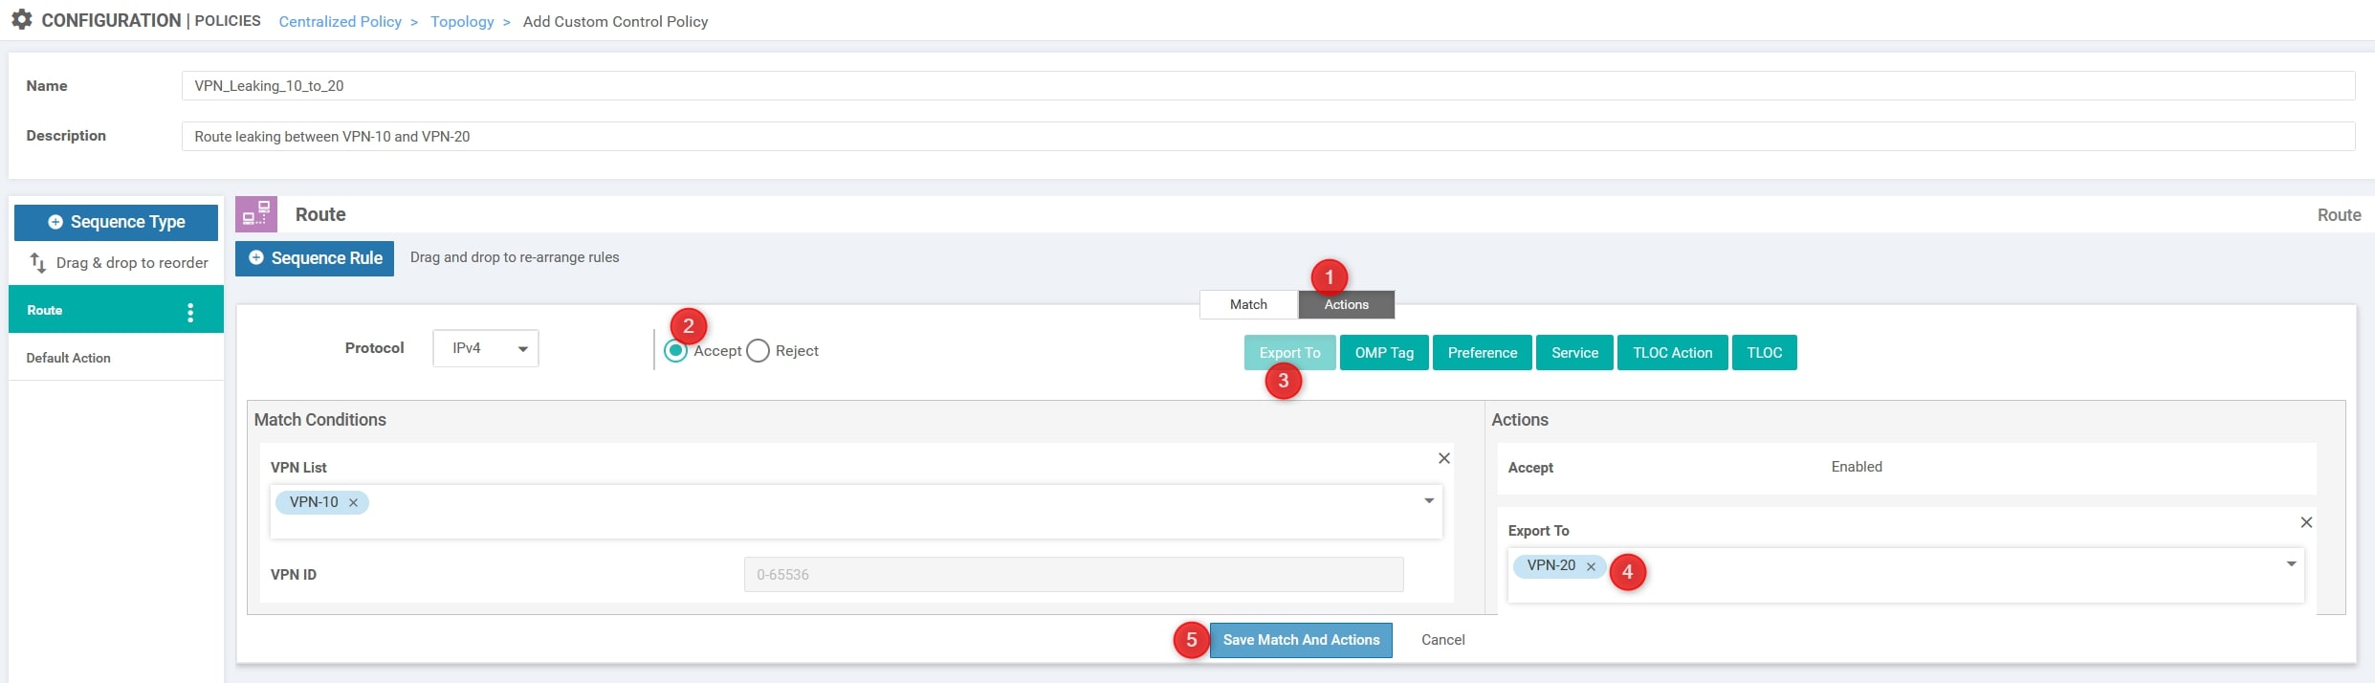Add a new Sequence Rule
The height and width of the screenshot is (683, 2375).
(x=315, y=258)
